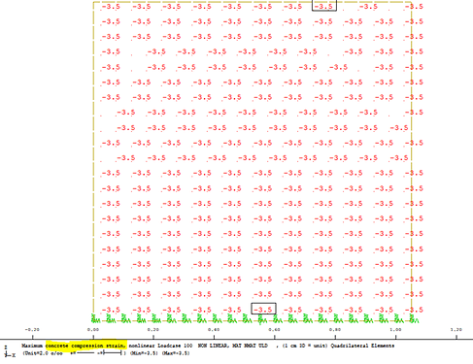Image resolution: width=473 pixels, height=364 pixels.
Task: Select the boxed -3.5 value at bottom row
Action: 263,309
